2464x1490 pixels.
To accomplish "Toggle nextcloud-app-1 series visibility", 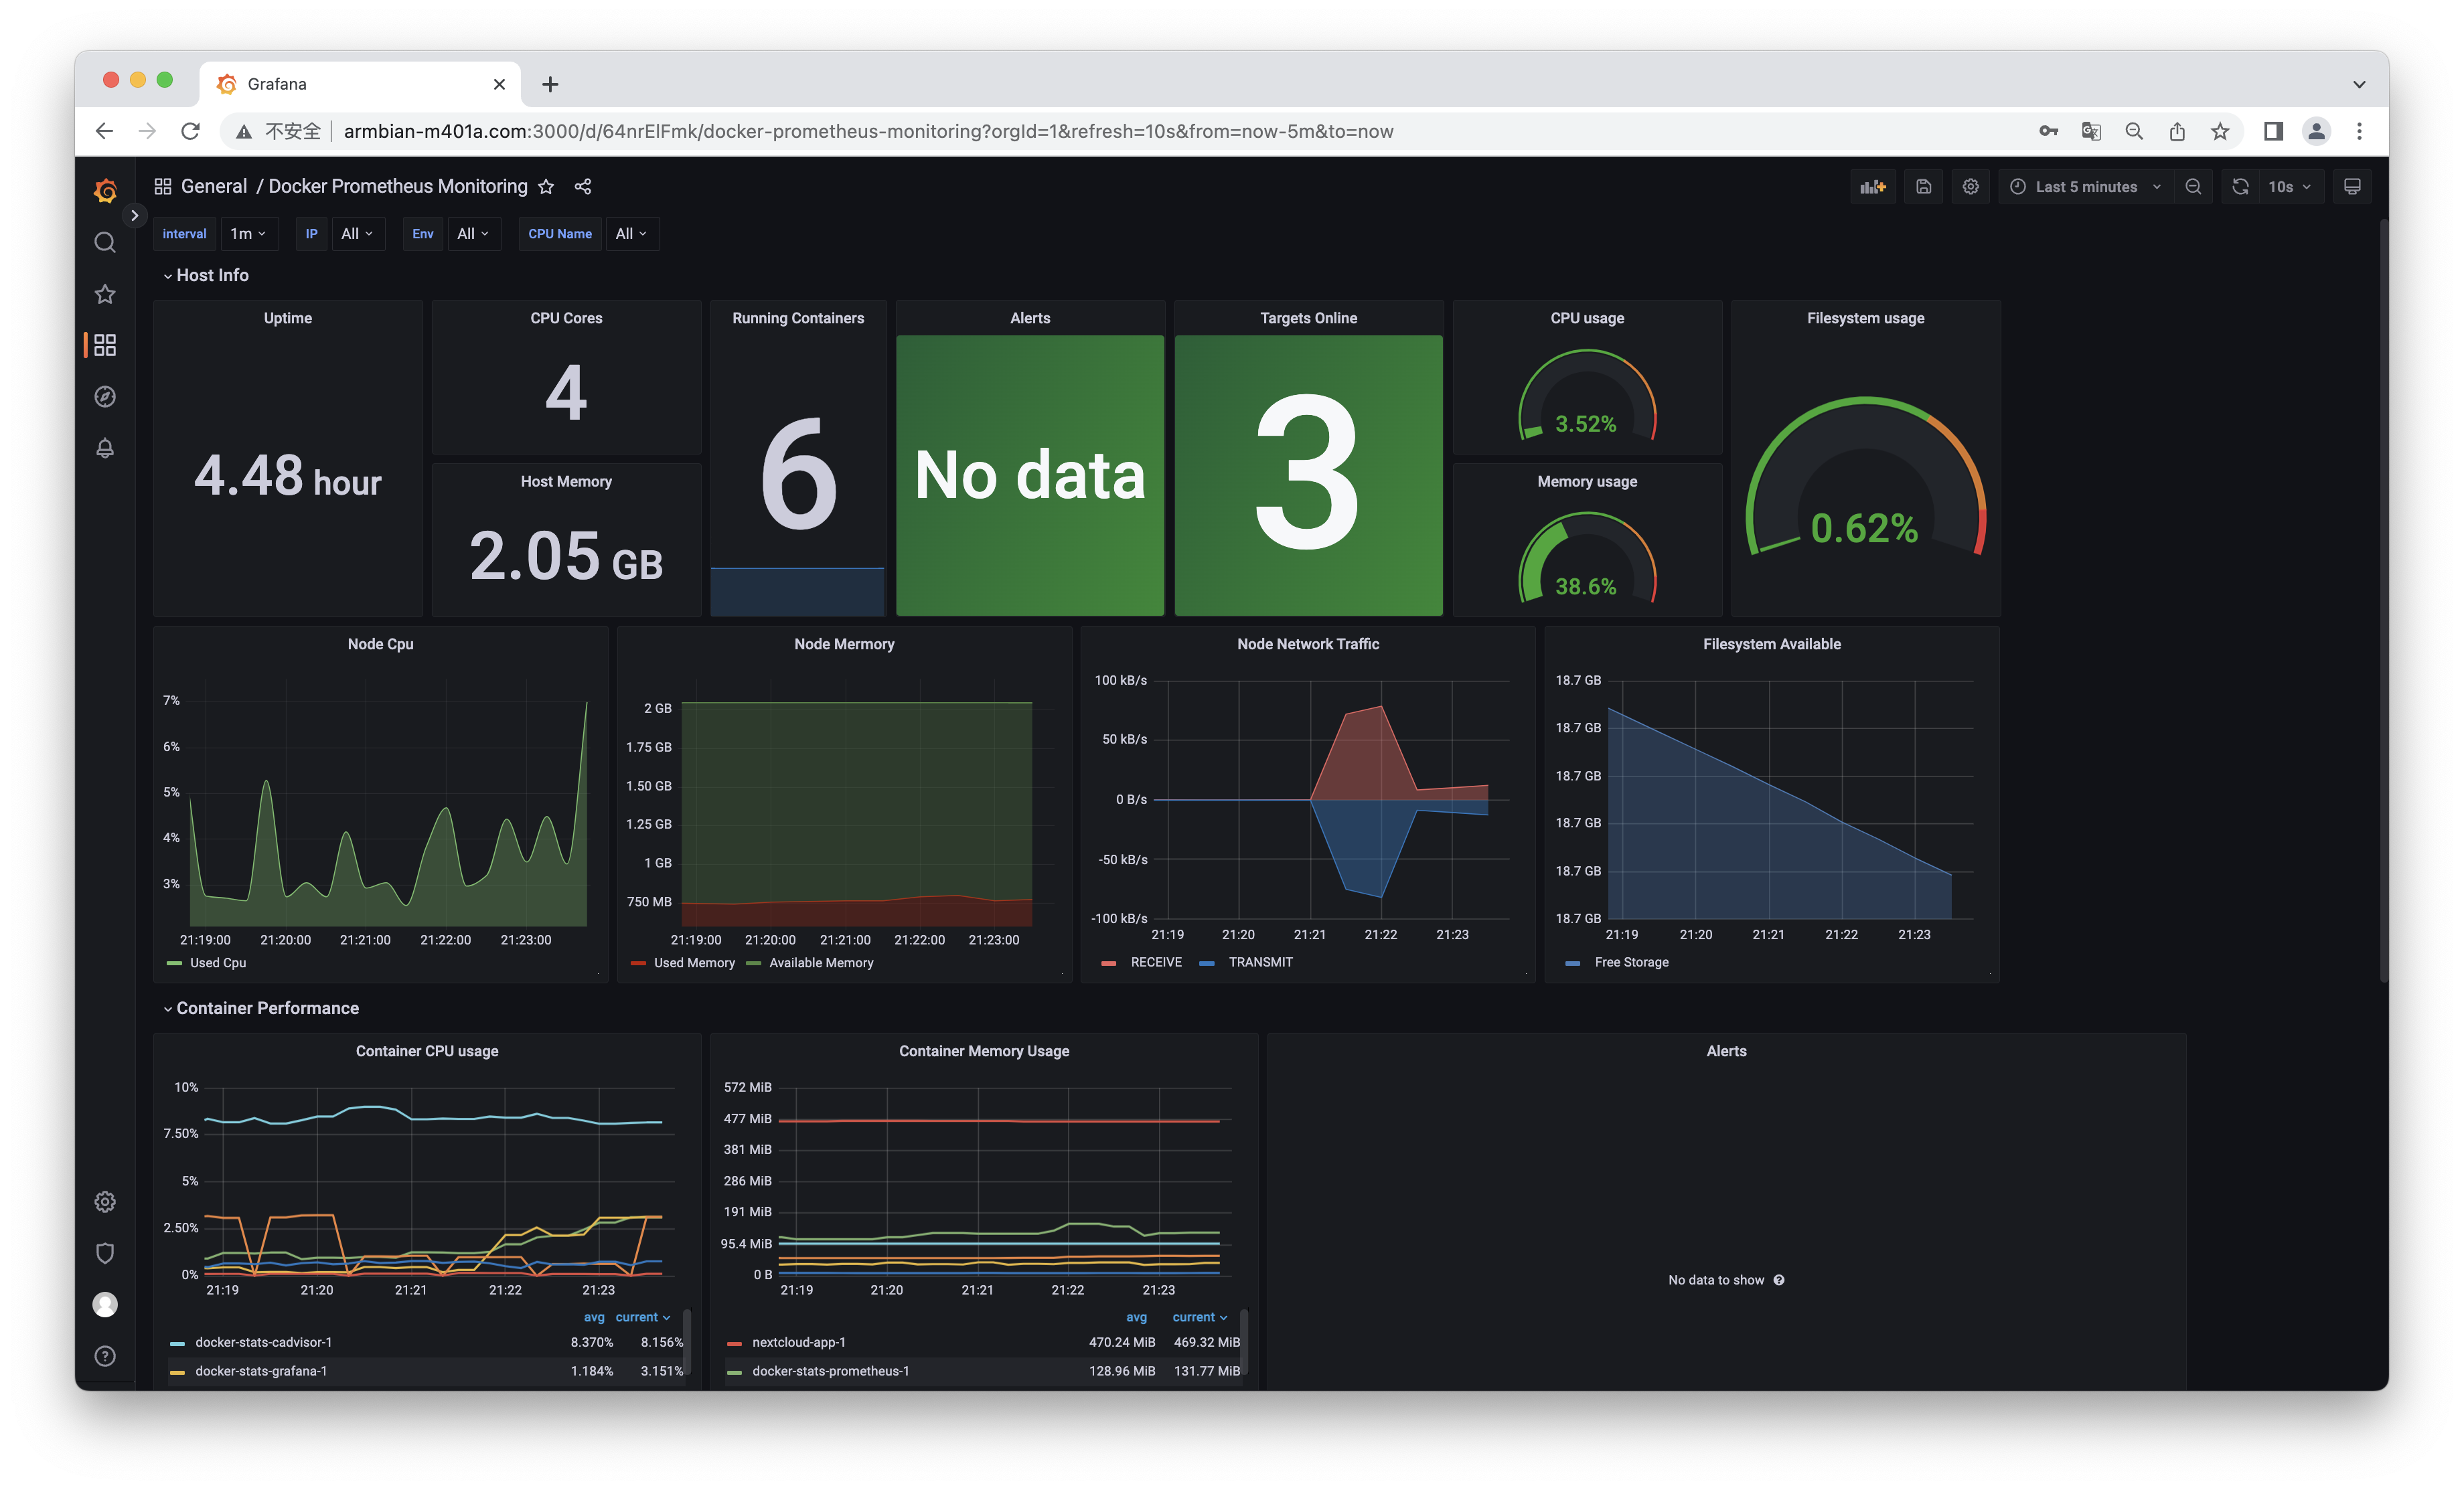I will click(798, 1342).
